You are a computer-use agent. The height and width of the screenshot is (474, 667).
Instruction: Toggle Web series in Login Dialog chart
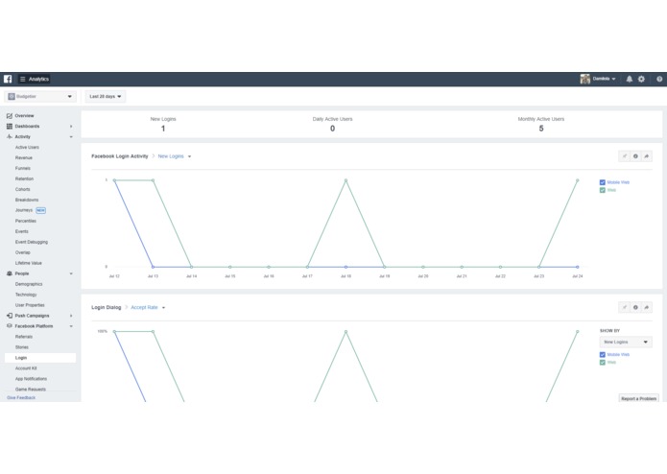[x=603, y=363]
